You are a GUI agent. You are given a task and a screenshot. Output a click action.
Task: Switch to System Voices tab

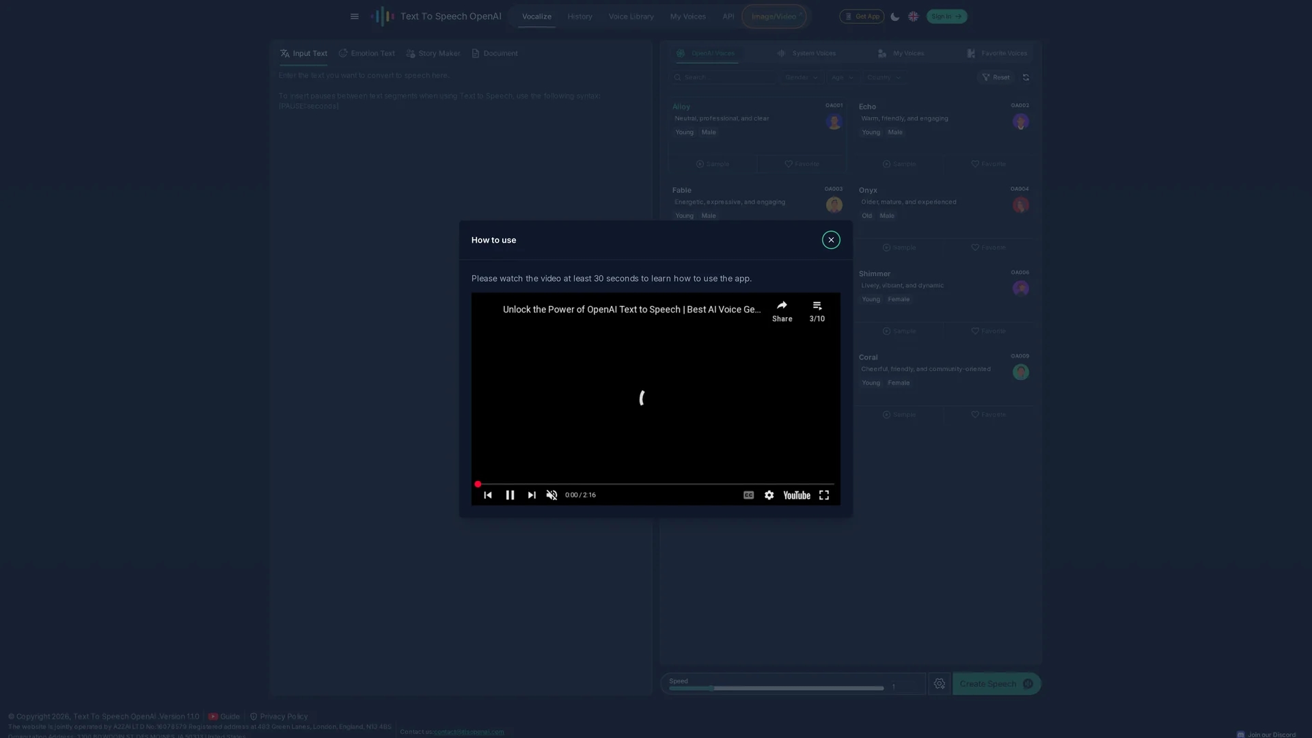[x=806, y=53]
